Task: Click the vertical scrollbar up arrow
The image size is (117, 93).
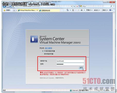Action: 114,14
